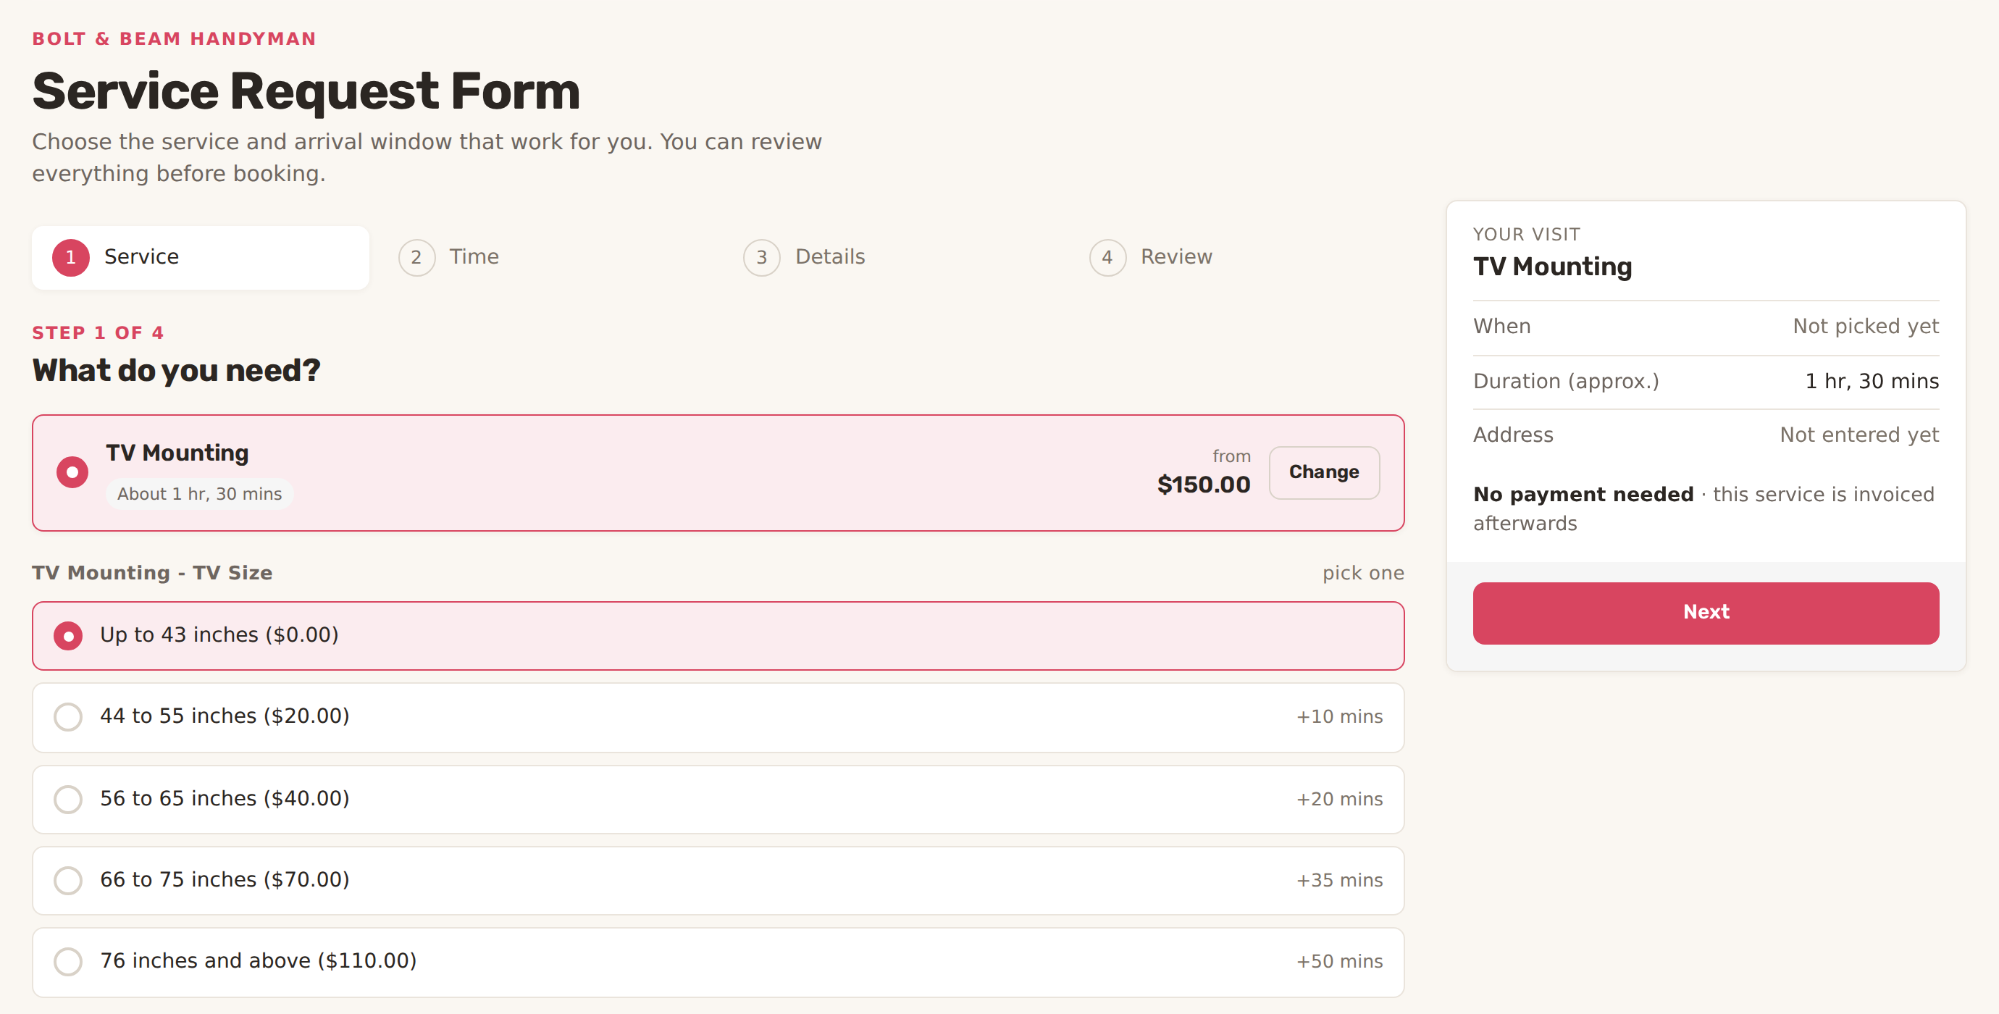Select 76 inches and above option
This screenshot has width=1999, height=1014.
pos(718,962)
